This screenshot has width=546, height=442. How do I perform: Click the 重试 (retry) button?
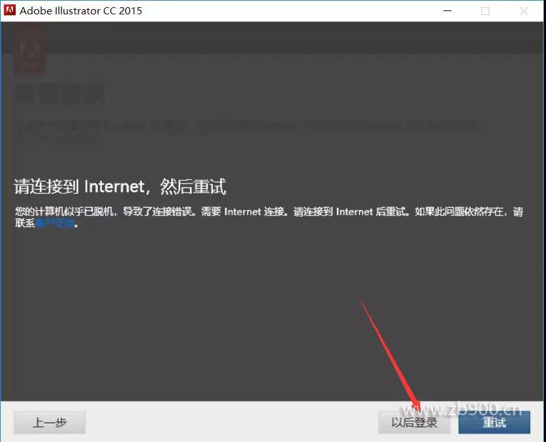(494, 422)
